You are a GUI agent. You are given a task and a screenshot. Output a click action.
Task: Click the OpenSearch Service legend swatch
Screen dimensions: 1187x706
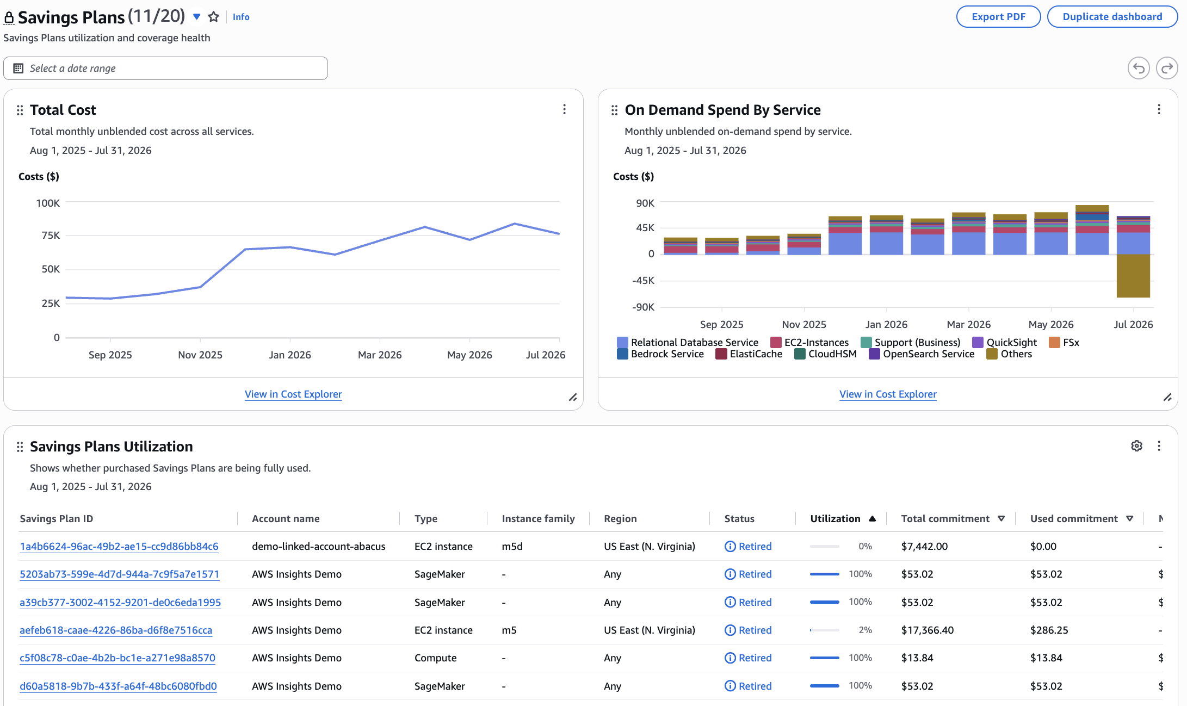point(874,354)
